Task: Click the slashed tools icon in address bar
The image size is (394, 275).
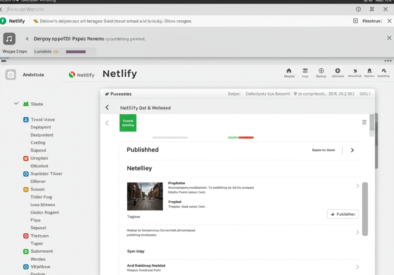Action: coord(372,9)
